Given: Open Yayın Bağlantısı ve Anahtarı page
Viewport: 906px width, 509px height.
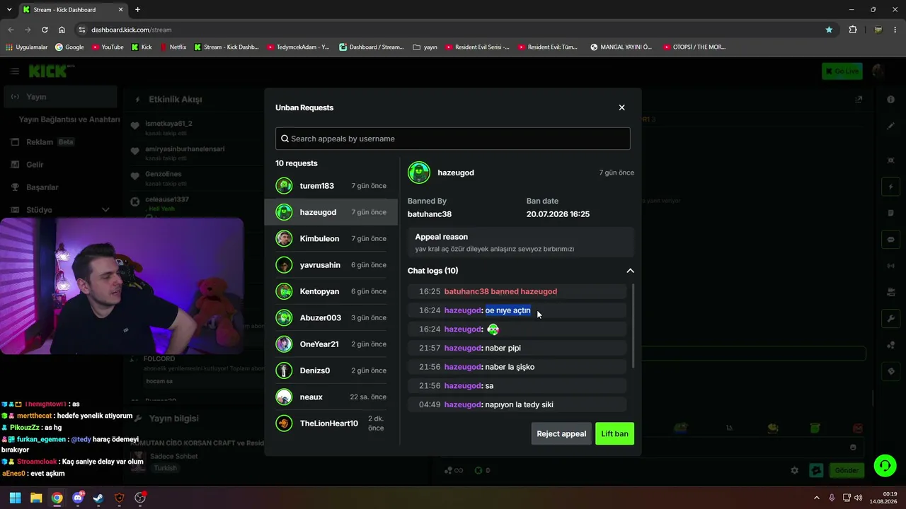Looking at the screenshot, I should tap(69, 119).
